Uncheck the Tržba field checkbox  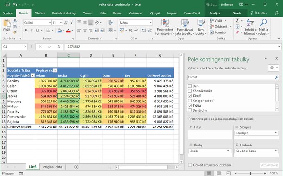click(190, 106)
